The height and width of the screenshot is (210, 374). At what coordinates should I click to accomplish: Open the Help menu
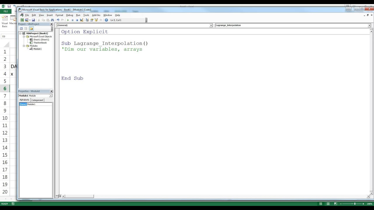click(x=117, y=15)
